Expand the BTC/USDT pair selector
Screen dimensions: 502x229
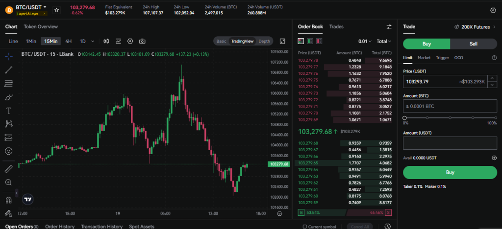[x=45, y=7]
